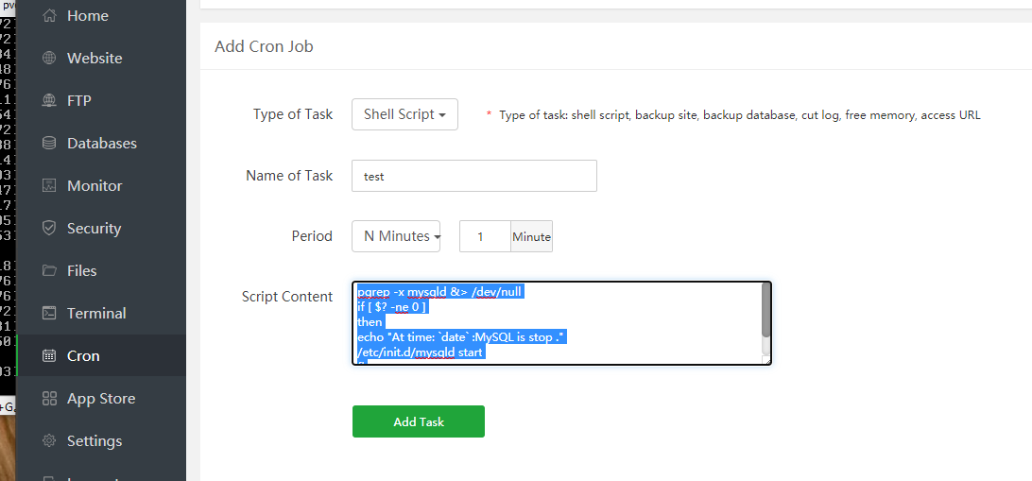
Task: Click the Databases stack icon
Action: click(x=49, y=144)
